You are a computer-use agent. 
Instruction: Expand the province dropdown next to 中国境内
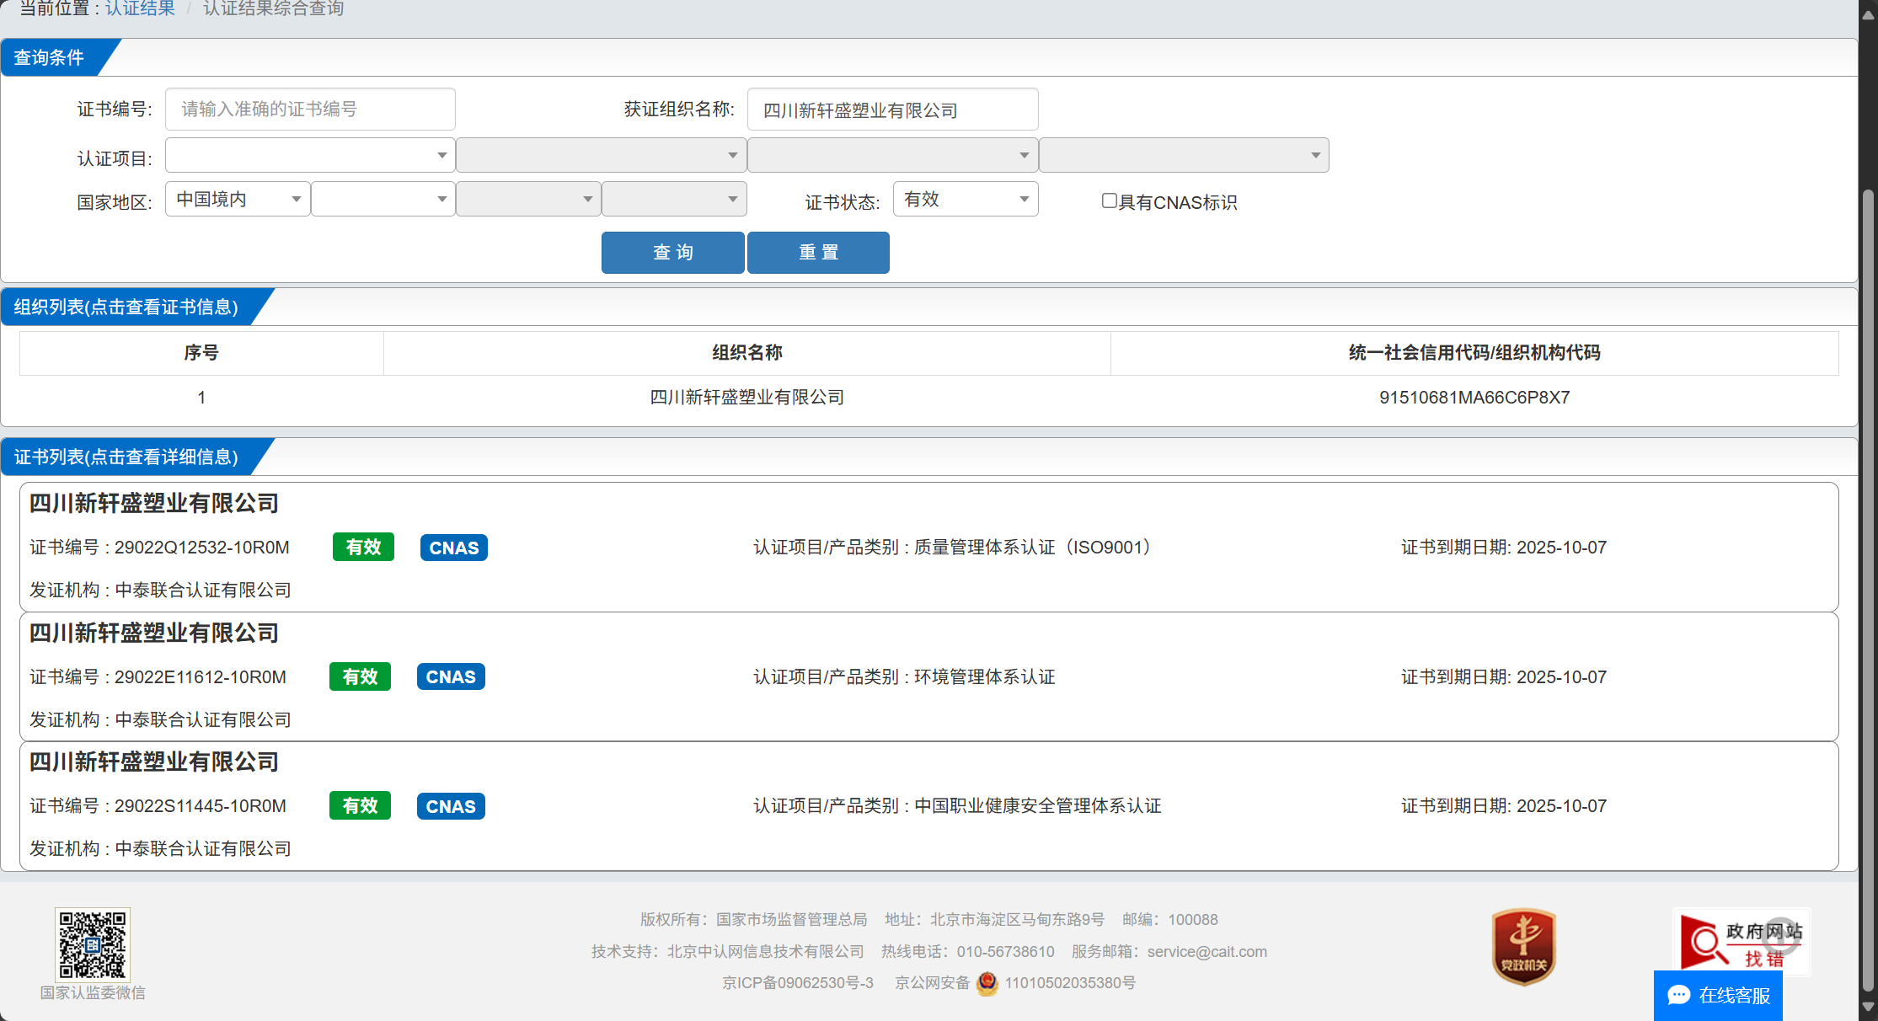[383, 199]
